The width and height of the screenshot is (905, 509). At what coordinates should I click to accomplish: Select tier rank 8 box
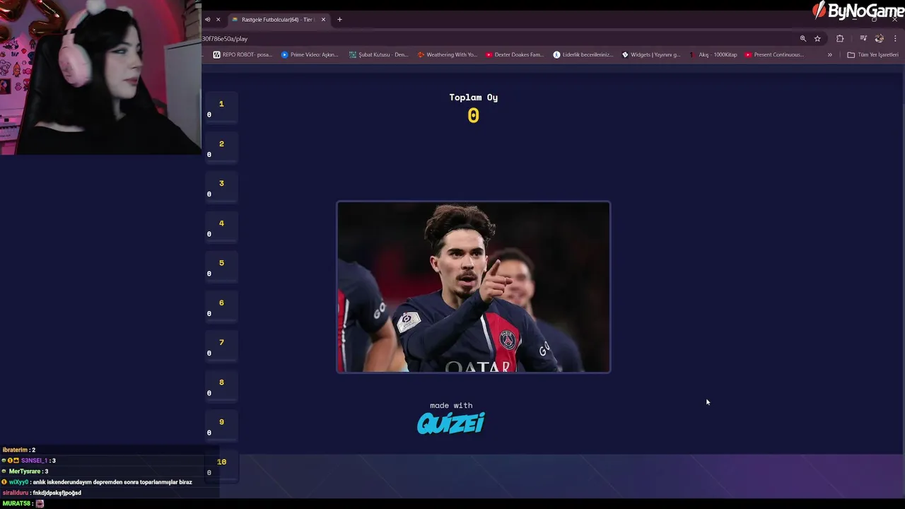coord(221,387)
